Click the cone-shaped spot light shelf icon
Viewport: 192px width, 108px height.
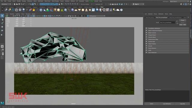point(86,10)
